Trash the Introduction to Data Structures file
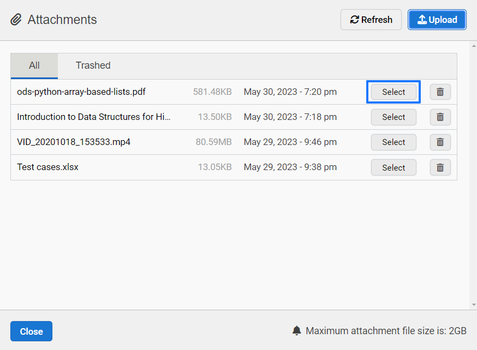 pyautogui.click(x=440, y=117)
